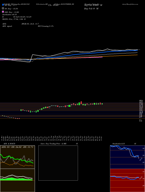This screenshot has width=145, height=192.
Task: Click the blue-background Stochastics chart
Action: [127, 157]
